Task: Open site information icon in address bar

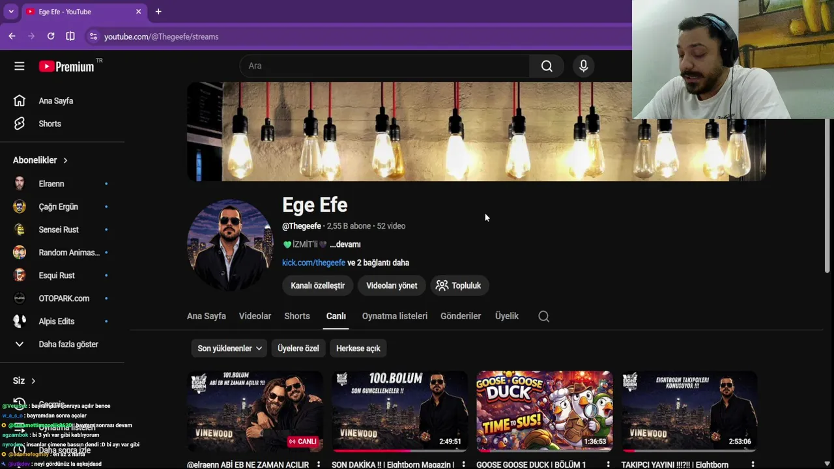Action: (93, 36)
